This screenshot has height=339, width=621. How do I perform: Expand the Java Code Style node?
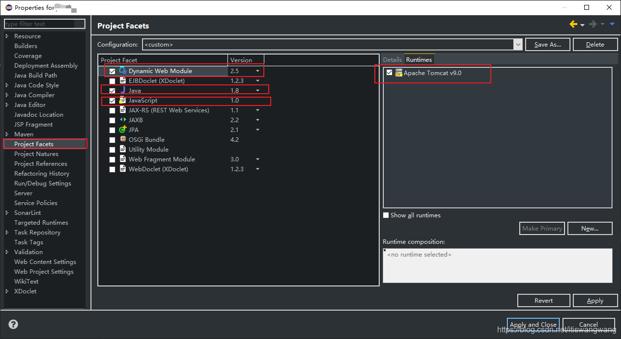click(7, 85)
